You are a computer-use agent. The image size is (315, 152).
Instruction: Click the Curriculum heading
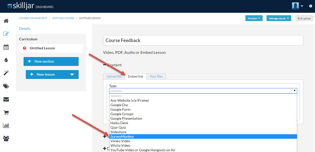(28, 39)
